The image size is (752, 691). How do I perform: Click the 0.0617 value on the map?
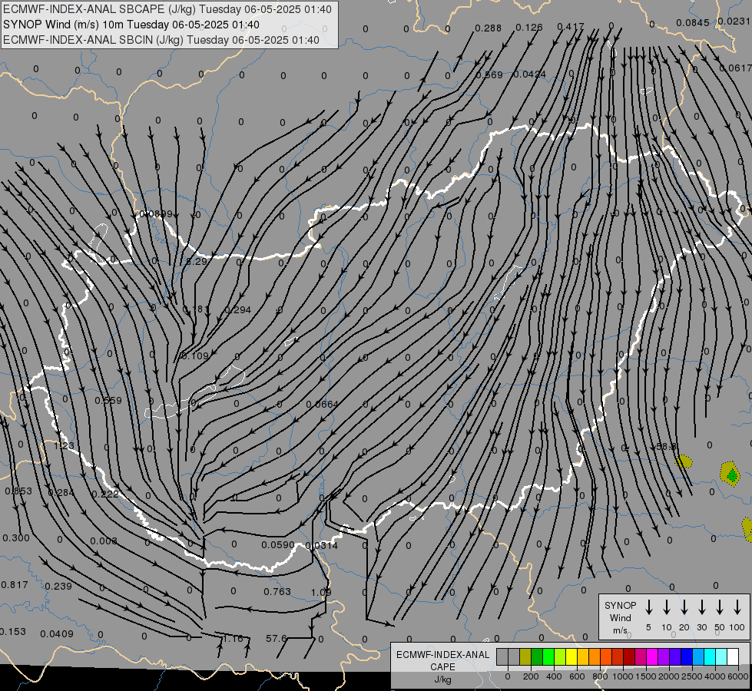735,68
